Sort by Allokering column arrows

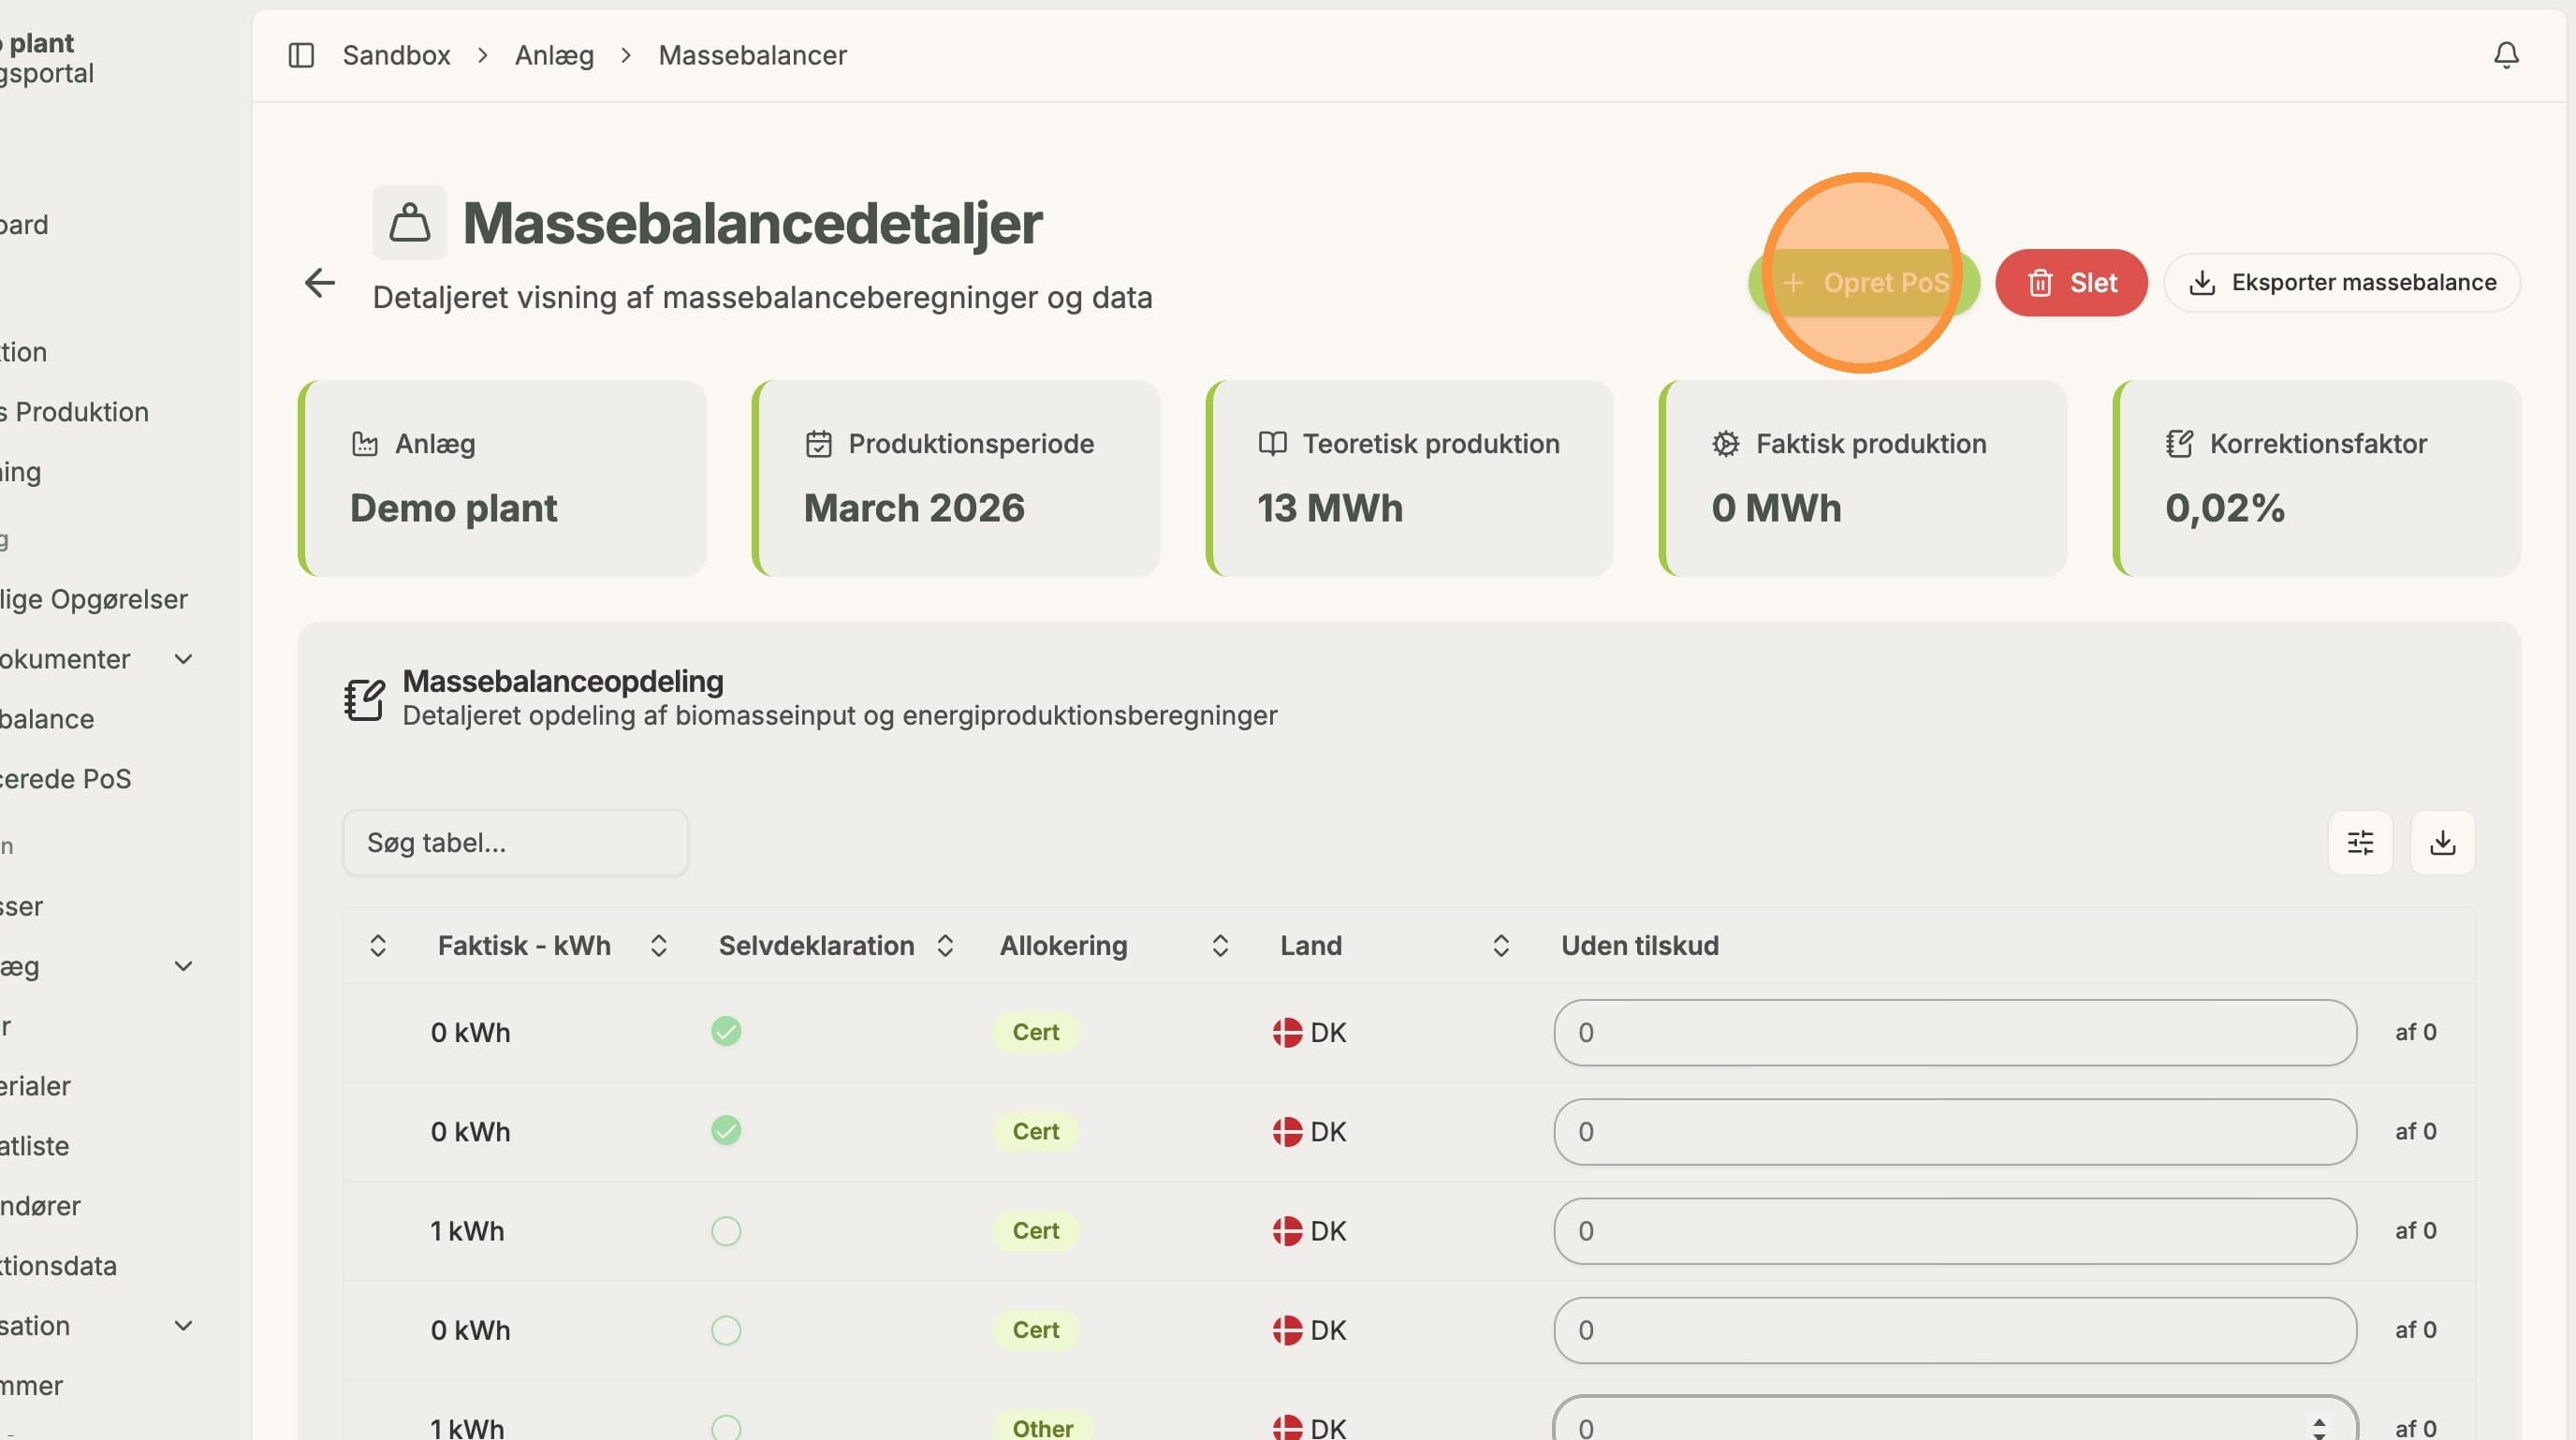click(x=1220, y=946)
